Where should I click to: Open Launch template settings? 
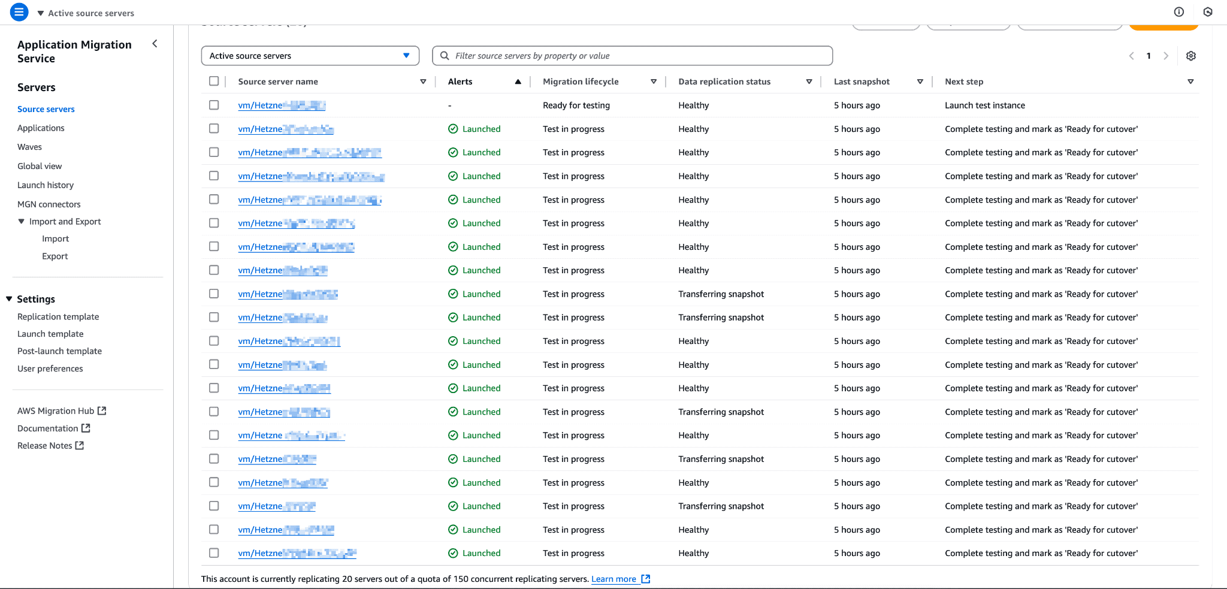(x=50, y=334)
